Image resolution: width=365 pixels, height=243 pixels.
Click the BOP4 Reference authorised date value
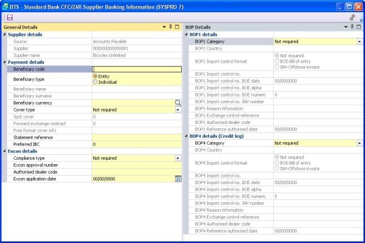[x=286, y=231]
